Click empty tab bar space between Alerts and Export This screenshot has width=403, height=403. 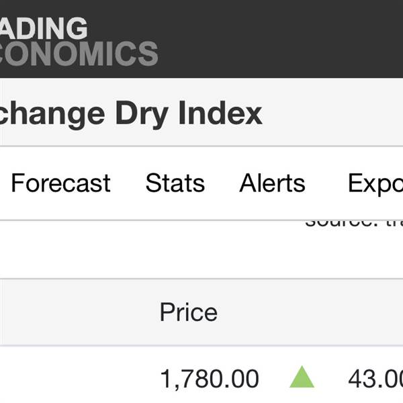pos(326,183)
